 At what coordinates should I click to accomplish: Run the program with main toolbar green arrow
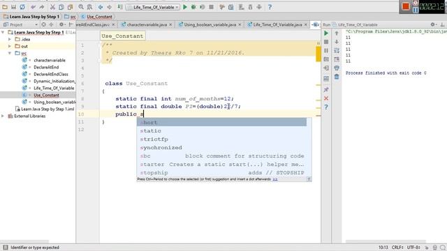click(185, 7)
